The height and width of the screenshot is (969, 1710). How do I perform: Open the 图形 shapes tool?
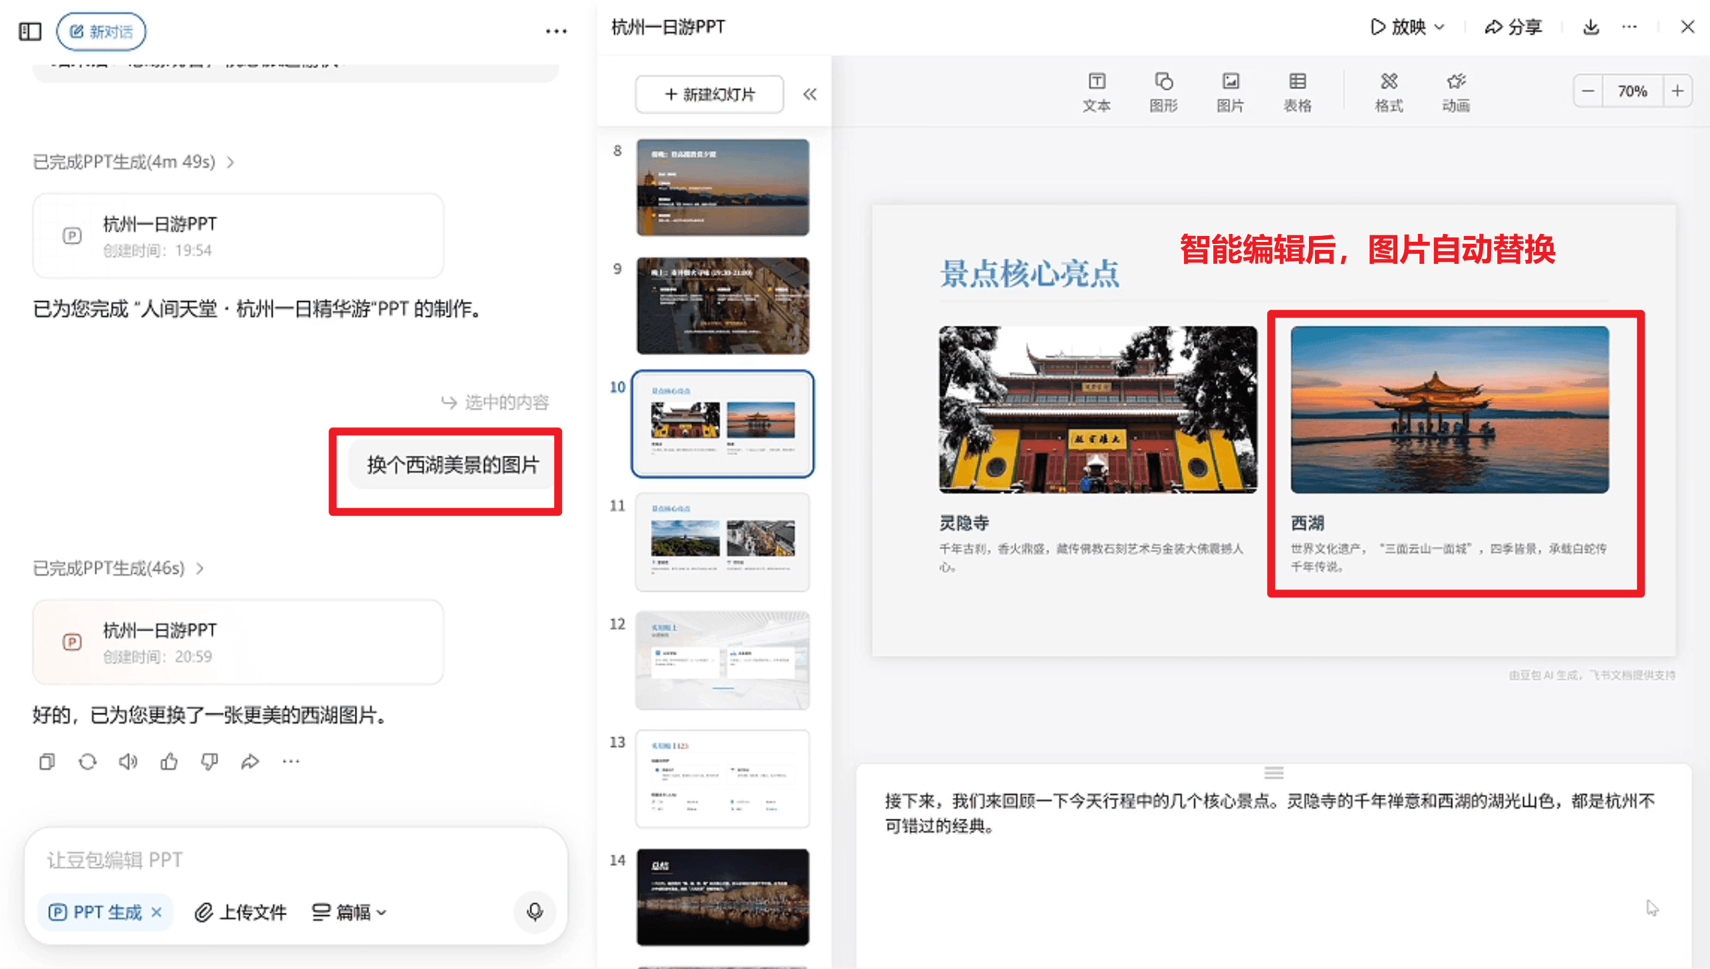1163,91
